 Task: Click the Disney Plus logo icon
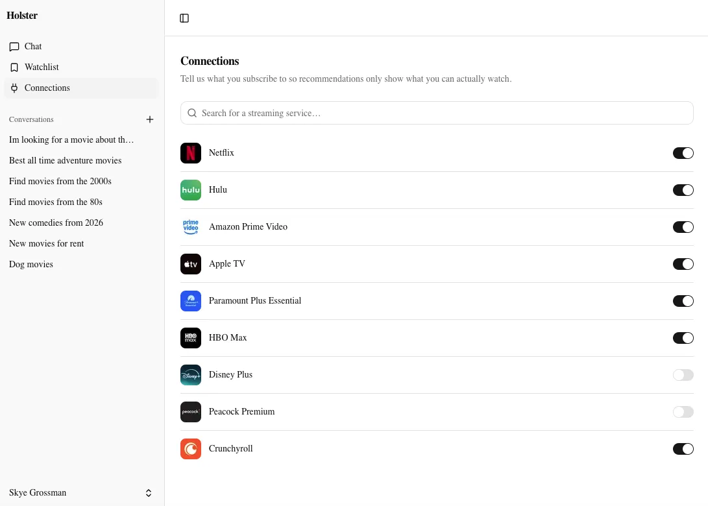(x=191, y=375)
